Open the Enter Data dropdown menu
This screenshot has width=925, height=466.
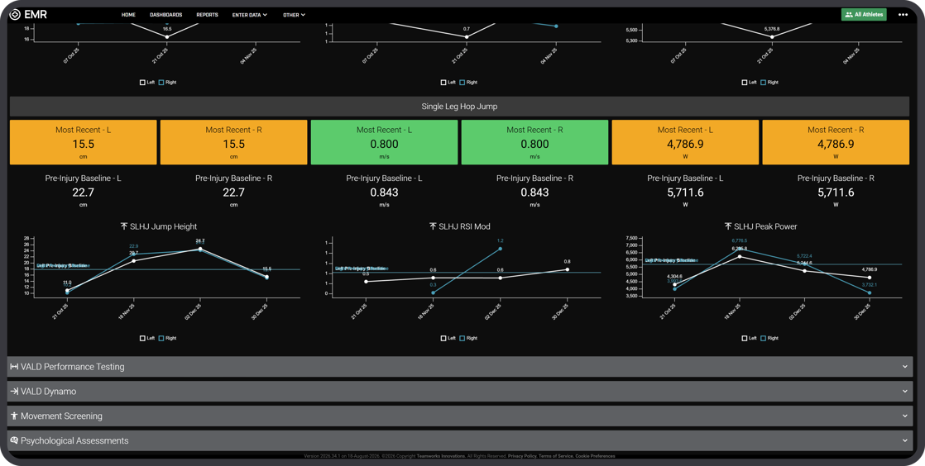250,15
